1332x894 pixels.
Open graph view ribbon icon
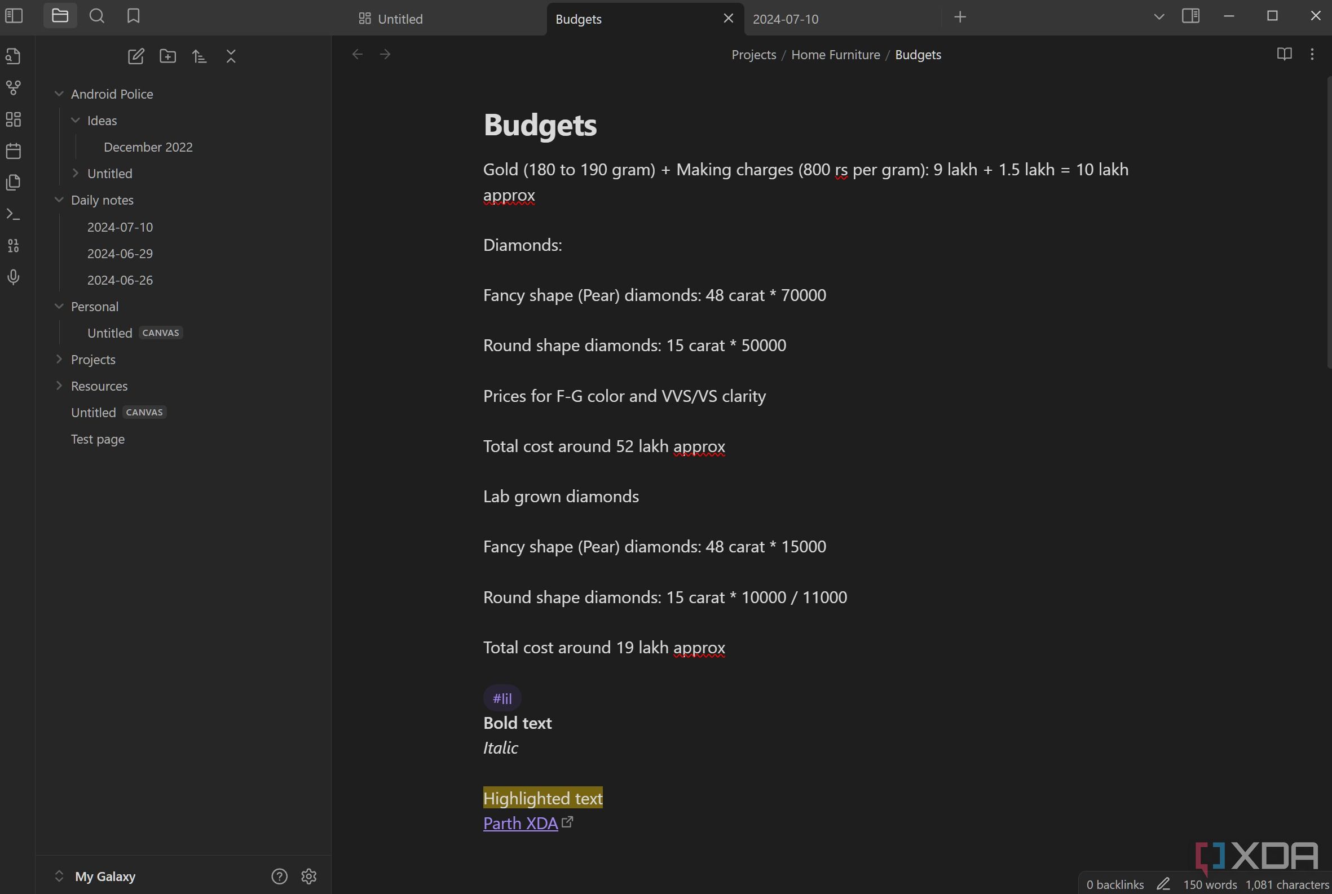coord(14,88)
